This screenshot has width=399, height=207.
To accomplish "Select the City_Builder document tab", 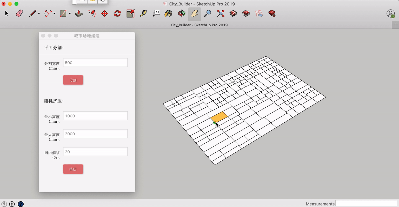I will point(199,25).
